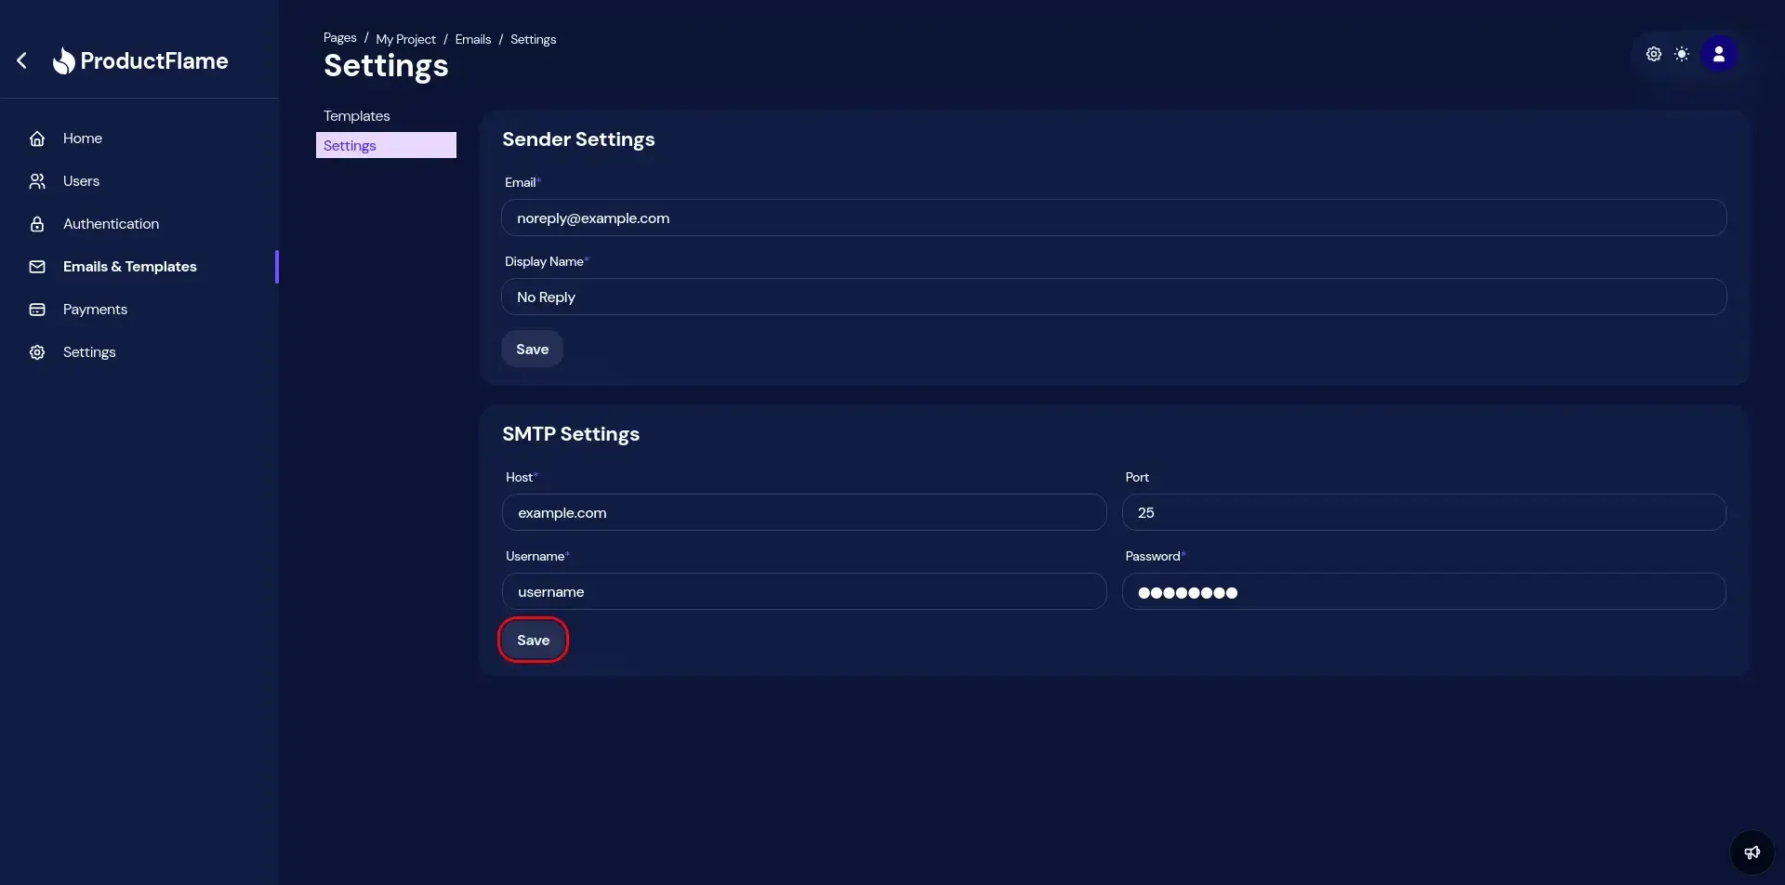Switch to the Templates tab
Screen dimensions: 1785x885
357,116
